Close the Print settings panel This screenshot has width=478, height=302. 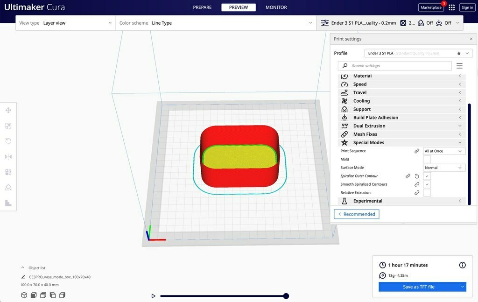pyautogui.click(x=471, y=39)
